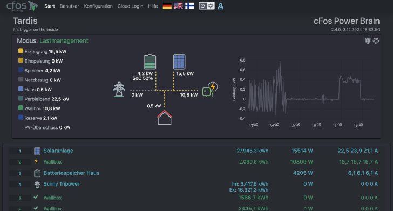The height and width of the screenshot is (211, 393).
Task: Open Wallbox link with 1566,7 kWh
Action: coord(53,198)
